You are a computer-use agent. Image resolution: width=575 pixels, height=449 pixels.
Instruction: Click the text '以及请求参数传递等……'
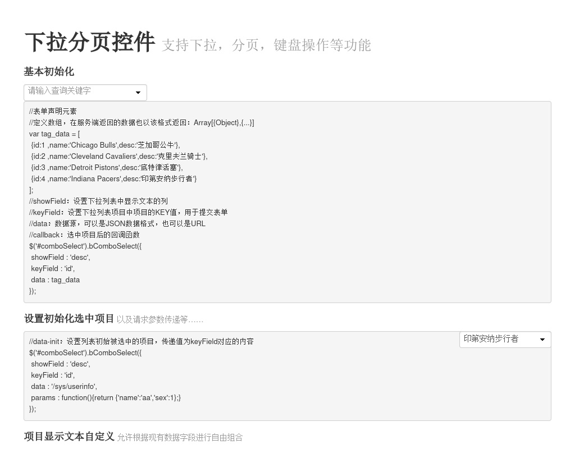pyautogui.click(x=160, y=319)
